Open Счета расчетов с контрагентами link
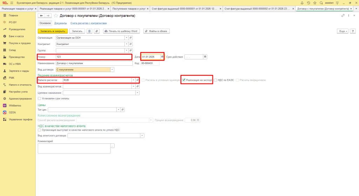359x196 pixels. (86, 23)
